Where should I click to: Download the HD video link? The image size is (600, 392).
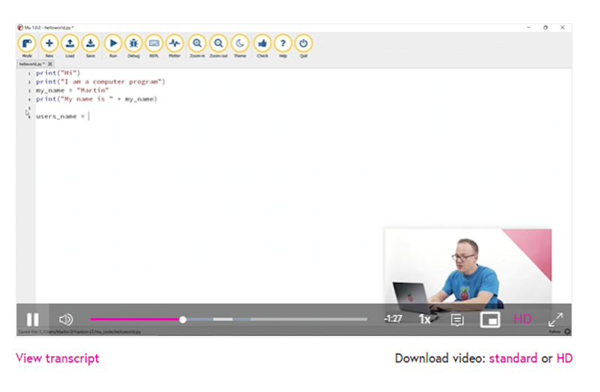[565, 358]
